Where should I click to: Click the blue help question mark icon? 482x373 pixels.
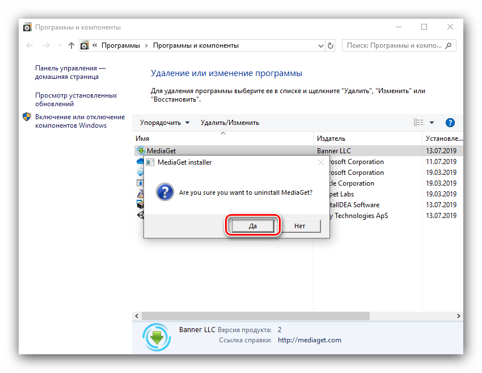click(x=450, y=123)
